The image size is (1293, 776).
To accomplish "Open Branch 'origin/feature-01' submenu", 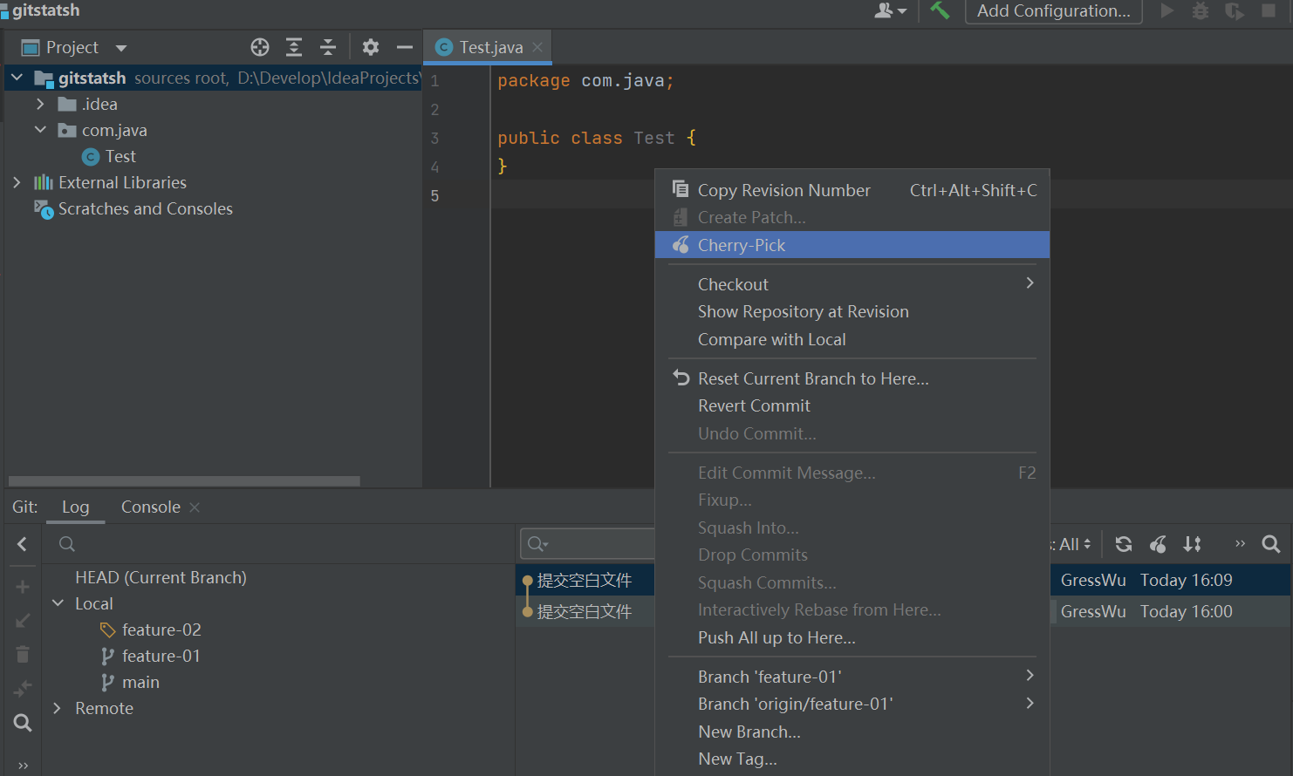I will 852,704.
